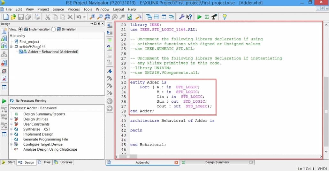Expand the Design Utilities node

(x=11, y=119)
